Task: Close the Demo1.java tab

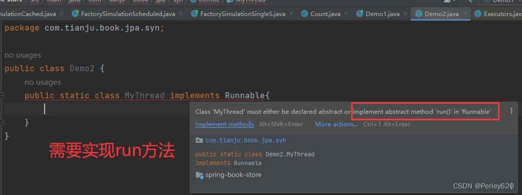Action: click(x=405, y=14)
